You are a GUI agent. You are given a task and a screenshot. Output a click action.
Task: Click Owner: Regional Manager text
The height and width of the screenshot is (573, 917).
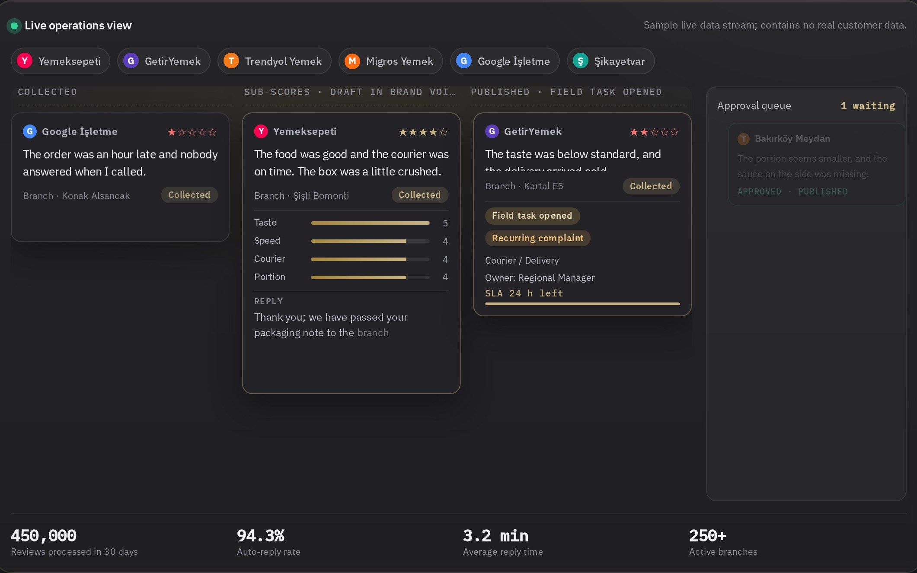540,278
